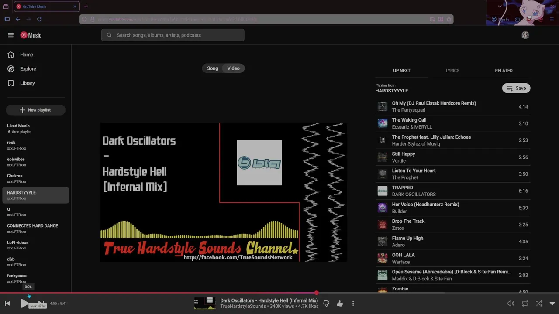Screen dimensions: 559x314
Task: Open the funkyones playlist
Action: pos(36,278)
